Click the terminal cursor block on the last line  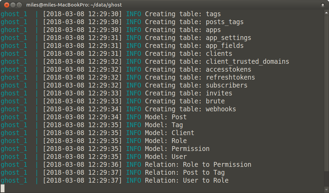coord(2,188)
